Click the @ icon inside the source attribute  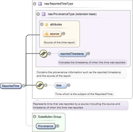pos(47,34)
